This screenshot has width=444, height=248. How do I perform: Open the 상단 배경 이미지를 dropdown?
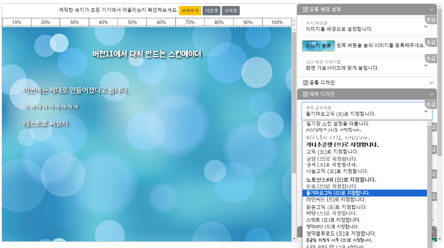coord(366,65)
